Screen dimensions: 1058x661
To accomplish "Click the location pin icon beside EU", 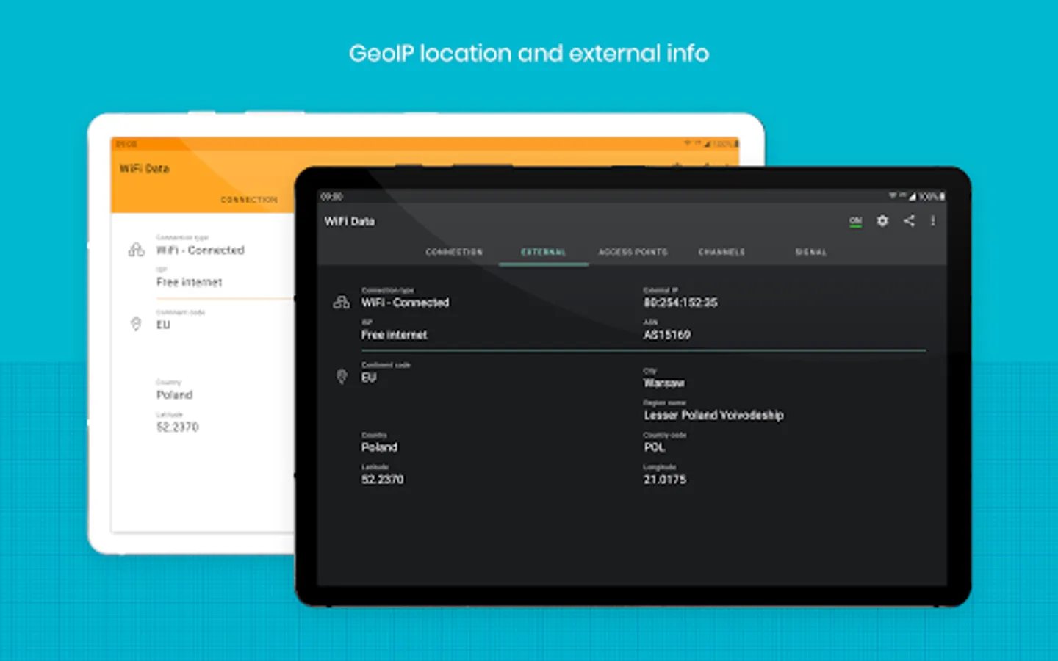I will coord(342,377).
